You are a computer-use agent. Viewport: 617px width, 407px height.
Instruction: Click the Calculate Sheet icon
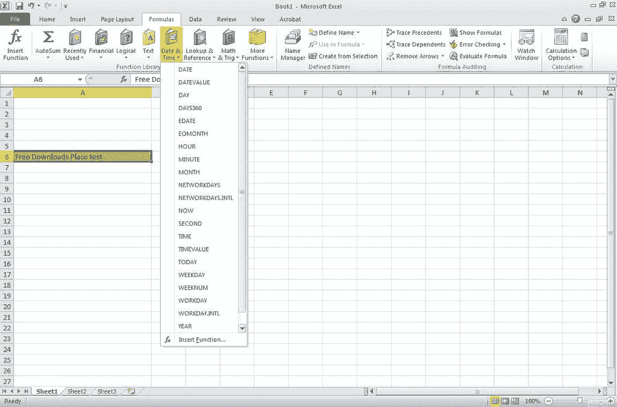pos(584,52)
